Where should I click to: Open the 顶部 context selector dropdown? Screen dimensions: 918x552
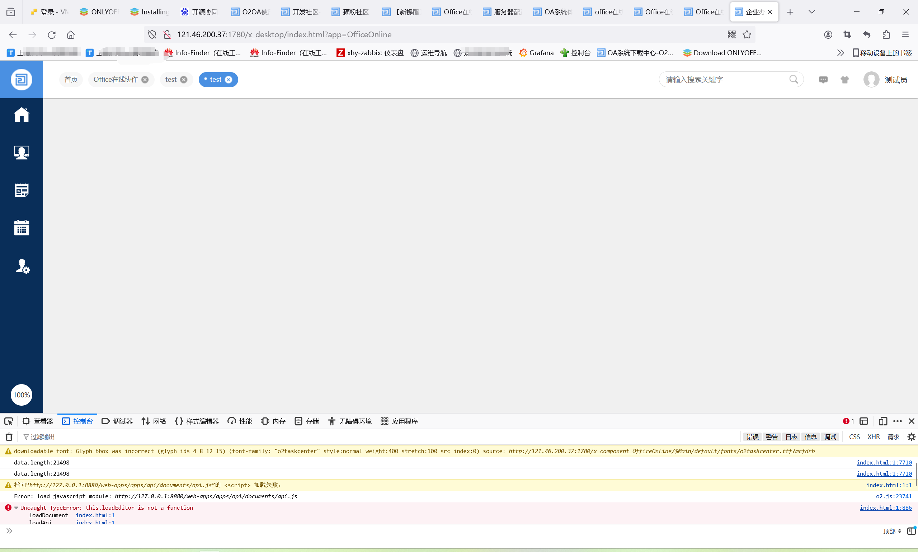(892, 531)
